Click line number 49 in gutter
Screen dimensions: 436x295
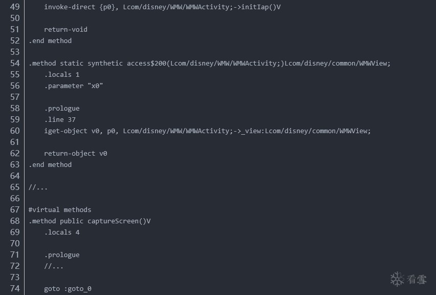[15, 7]
